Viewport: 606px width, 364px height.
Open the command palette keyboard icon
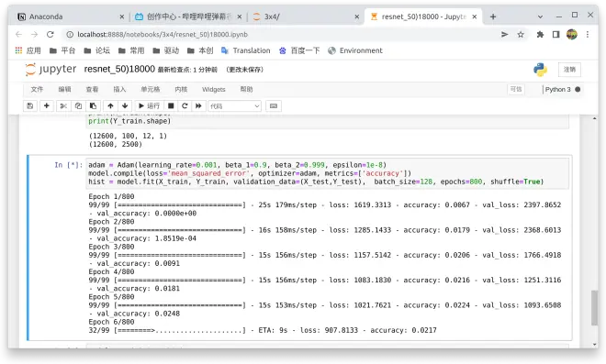coord(274,105)
